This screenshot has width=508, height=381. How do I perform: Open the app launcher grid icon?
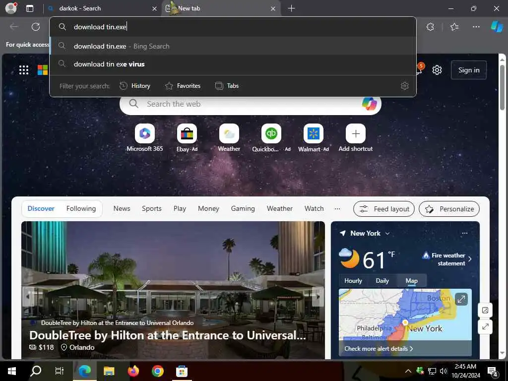click(x=24, y=69)
